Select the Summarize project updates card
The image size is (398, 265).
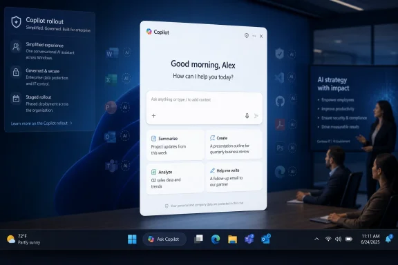176,145
